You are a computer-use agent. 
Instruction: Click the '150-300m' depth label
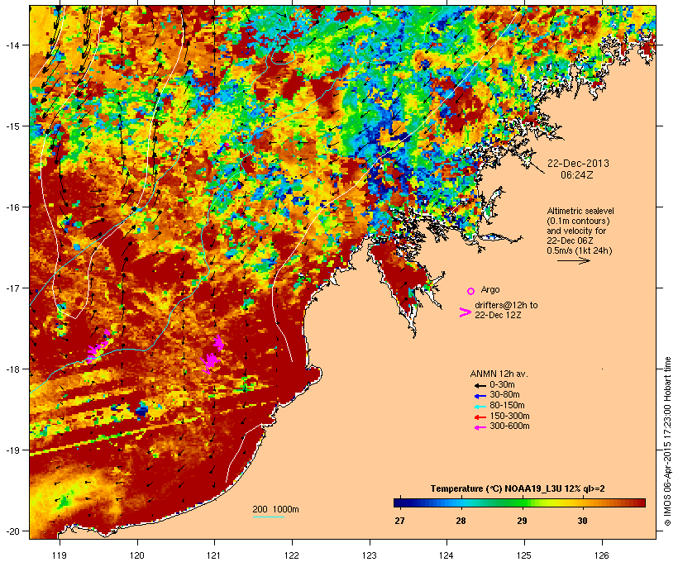[x=510, y=416]
